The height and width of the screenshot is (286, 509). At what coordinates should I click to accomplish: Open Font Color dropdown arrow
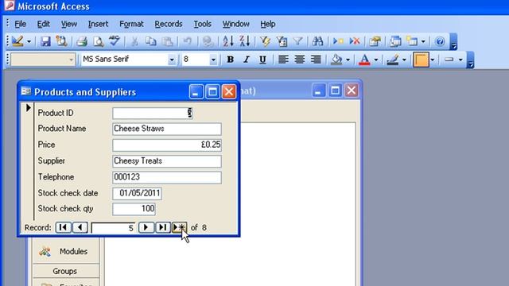click(x=376, y=60)
